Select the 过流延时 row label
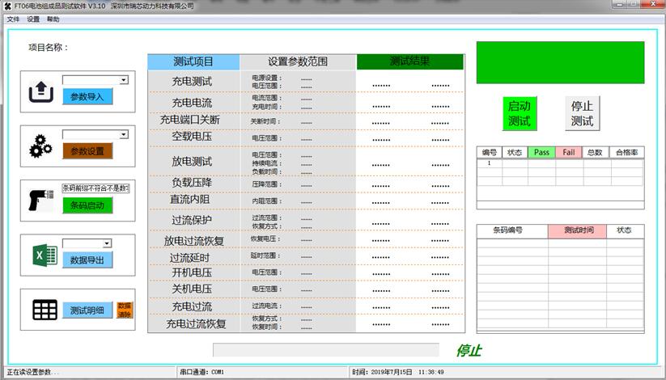Viewport: 666px width, 380px height. (x=189, y=258)
